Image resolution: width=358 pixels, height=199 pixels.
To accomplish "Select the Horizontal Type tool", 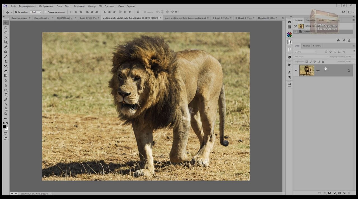I will [x=6, y=95].
